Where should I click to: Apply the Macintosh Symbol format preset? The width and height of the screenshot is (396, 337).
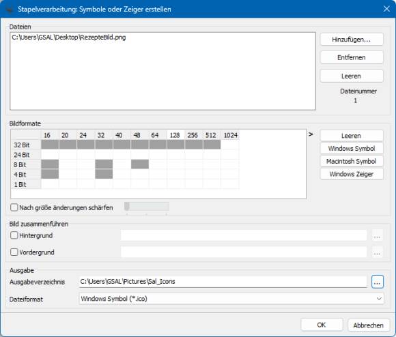click(x=352, y=161)
